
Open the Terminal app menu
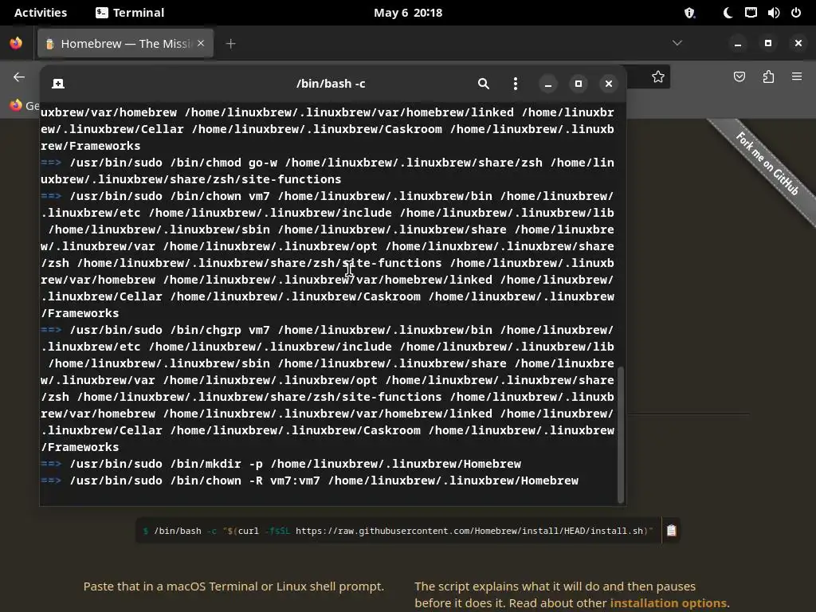(130, 13)
